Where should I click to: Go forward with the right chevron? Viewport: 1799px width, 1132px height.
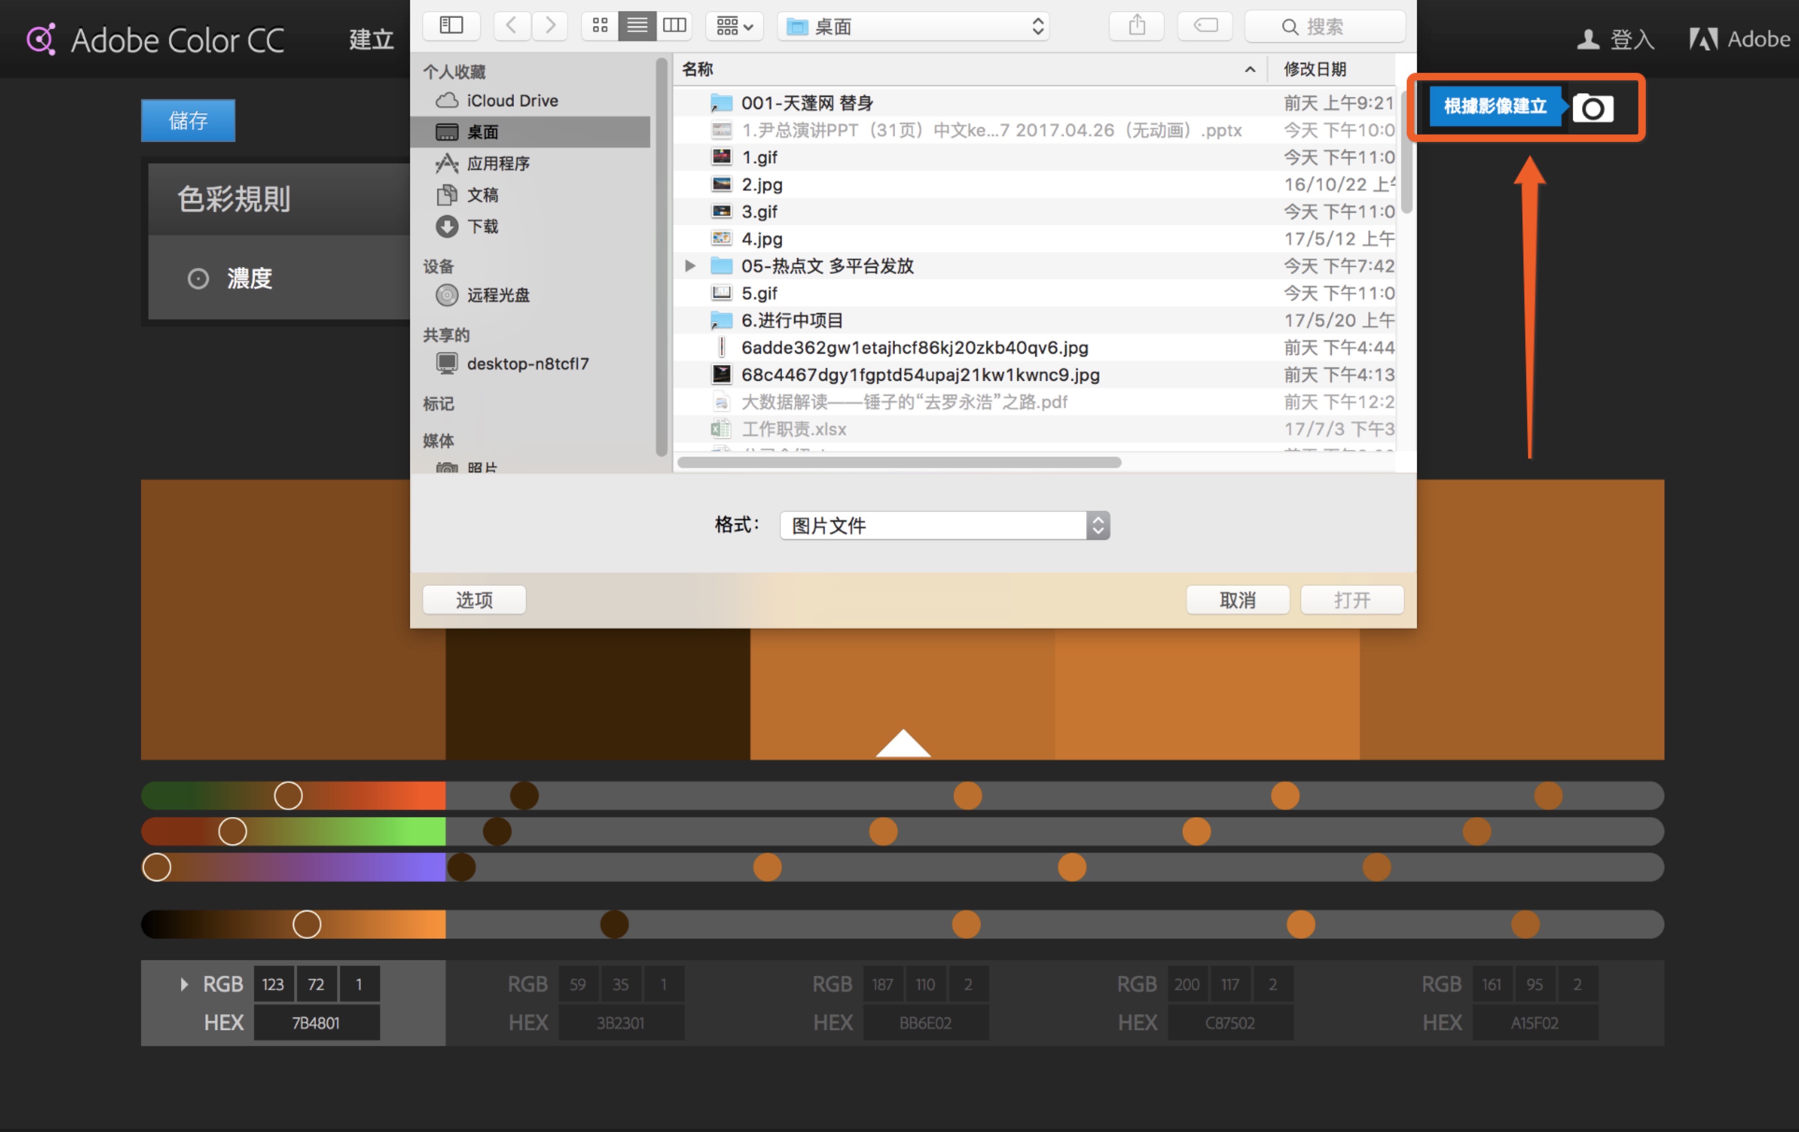[x=550, y=25]
